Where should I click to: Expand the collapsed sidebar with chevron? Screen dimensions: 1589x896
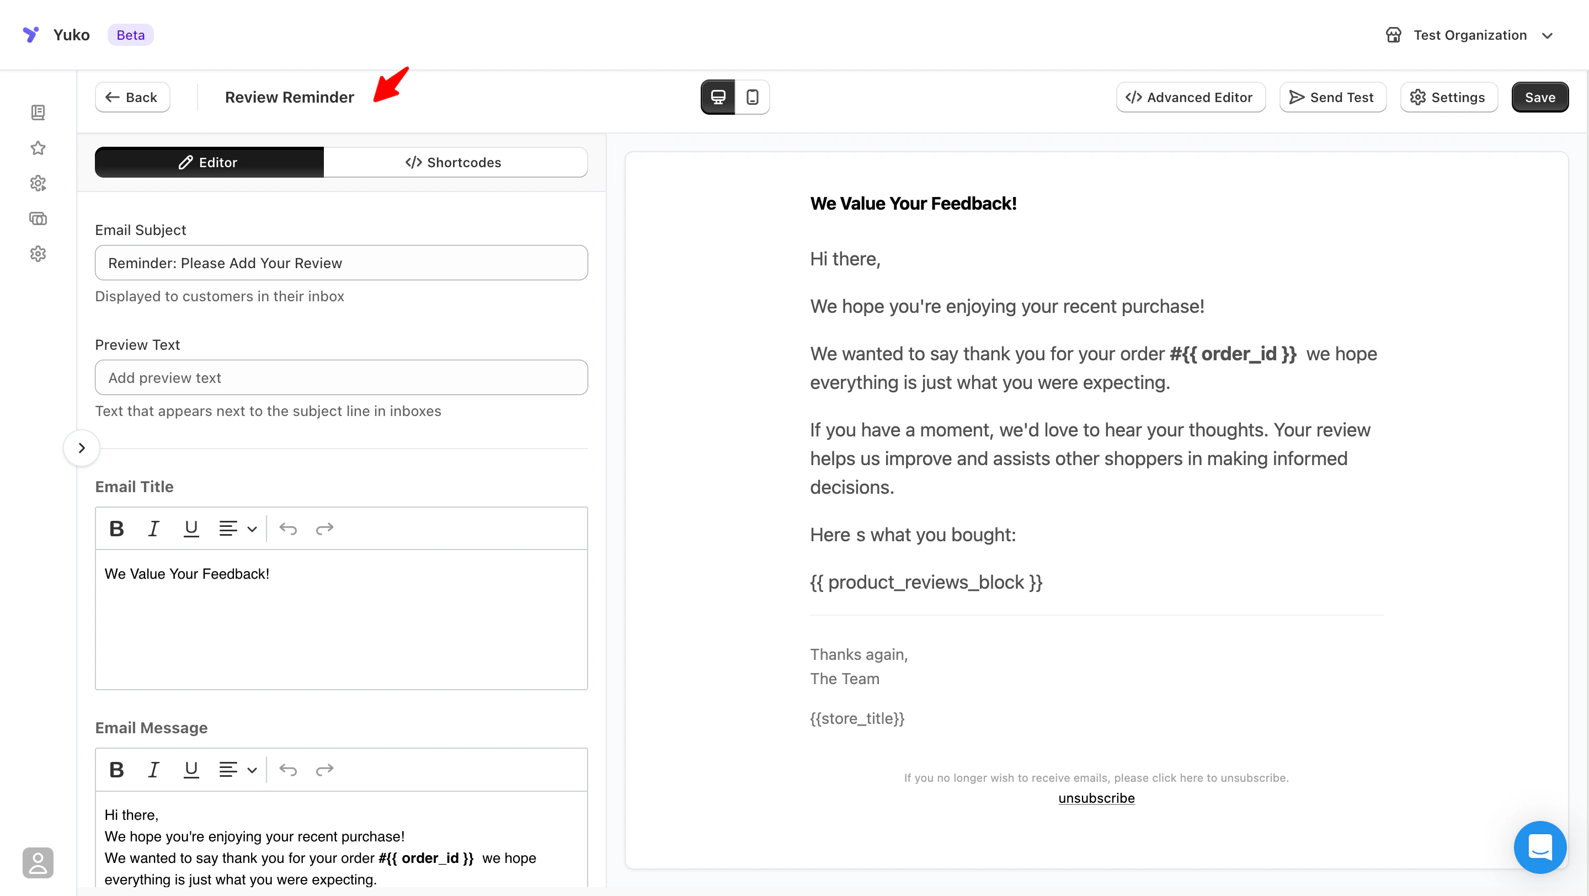(x=82, y=447)
